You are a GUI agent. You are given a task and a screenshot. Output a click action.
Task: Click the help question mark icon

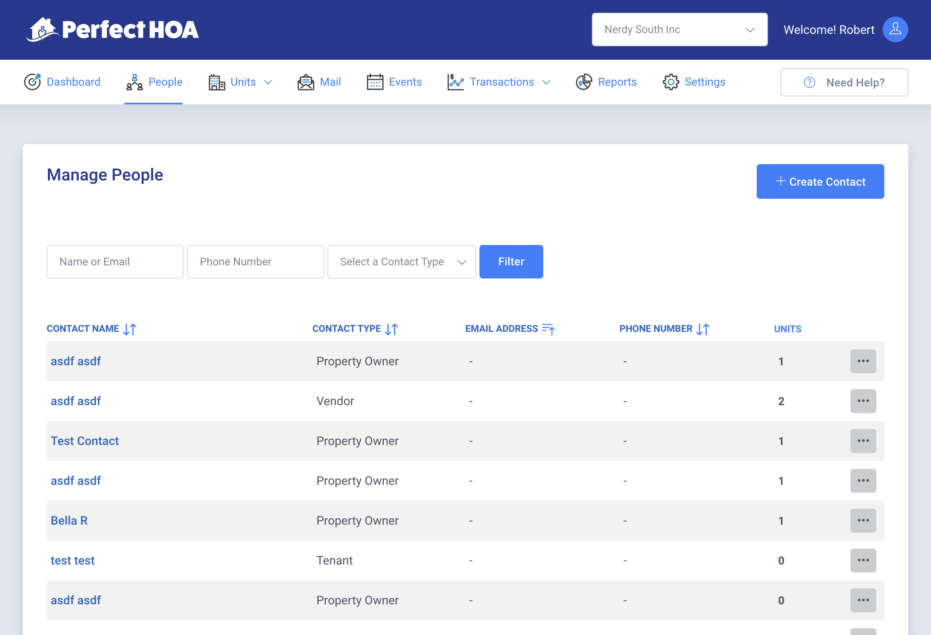tap(809, 82)
